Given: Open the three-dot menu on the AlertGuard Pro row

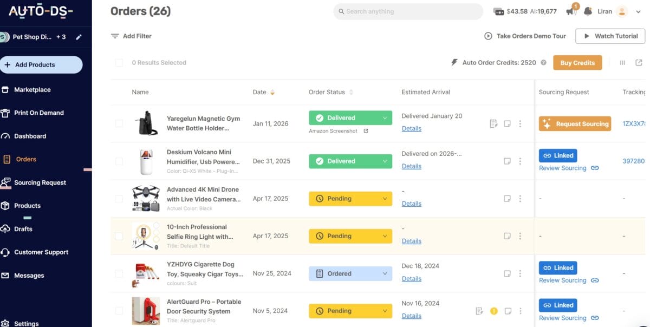Looking at the screenshot, I should (x=520, y=311).
